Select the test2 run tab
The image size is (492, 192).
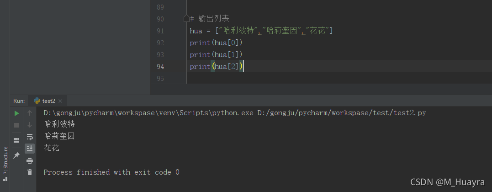(48, 101)
